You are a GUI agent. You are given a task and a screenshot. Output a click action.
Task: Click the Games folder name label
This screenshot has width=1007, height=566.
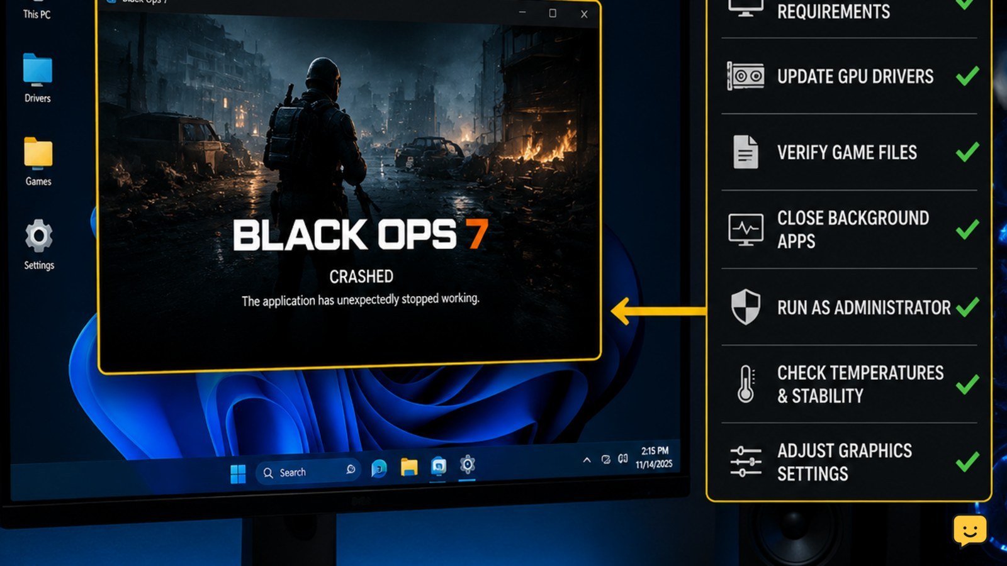pos(38,181)
